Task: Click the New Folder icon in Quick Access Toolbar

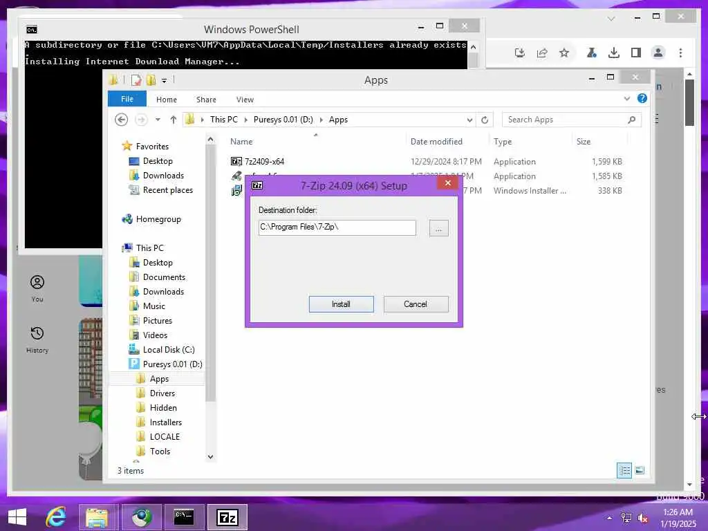Action: [x=151, y=80]
